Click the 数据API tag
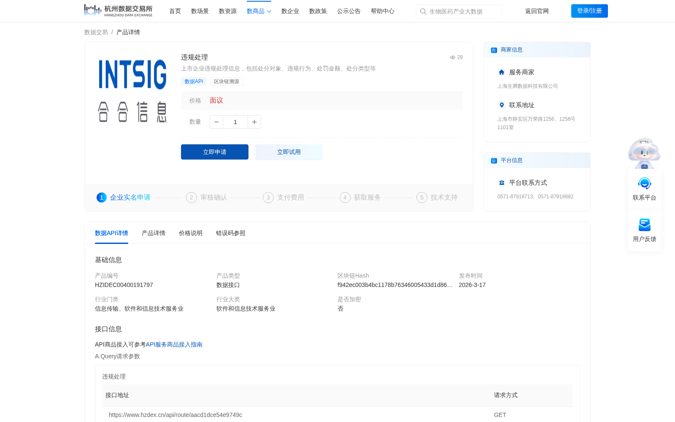The width and height of the screenshot is (675, 422). pyautogui.click(x=194, y=81)
